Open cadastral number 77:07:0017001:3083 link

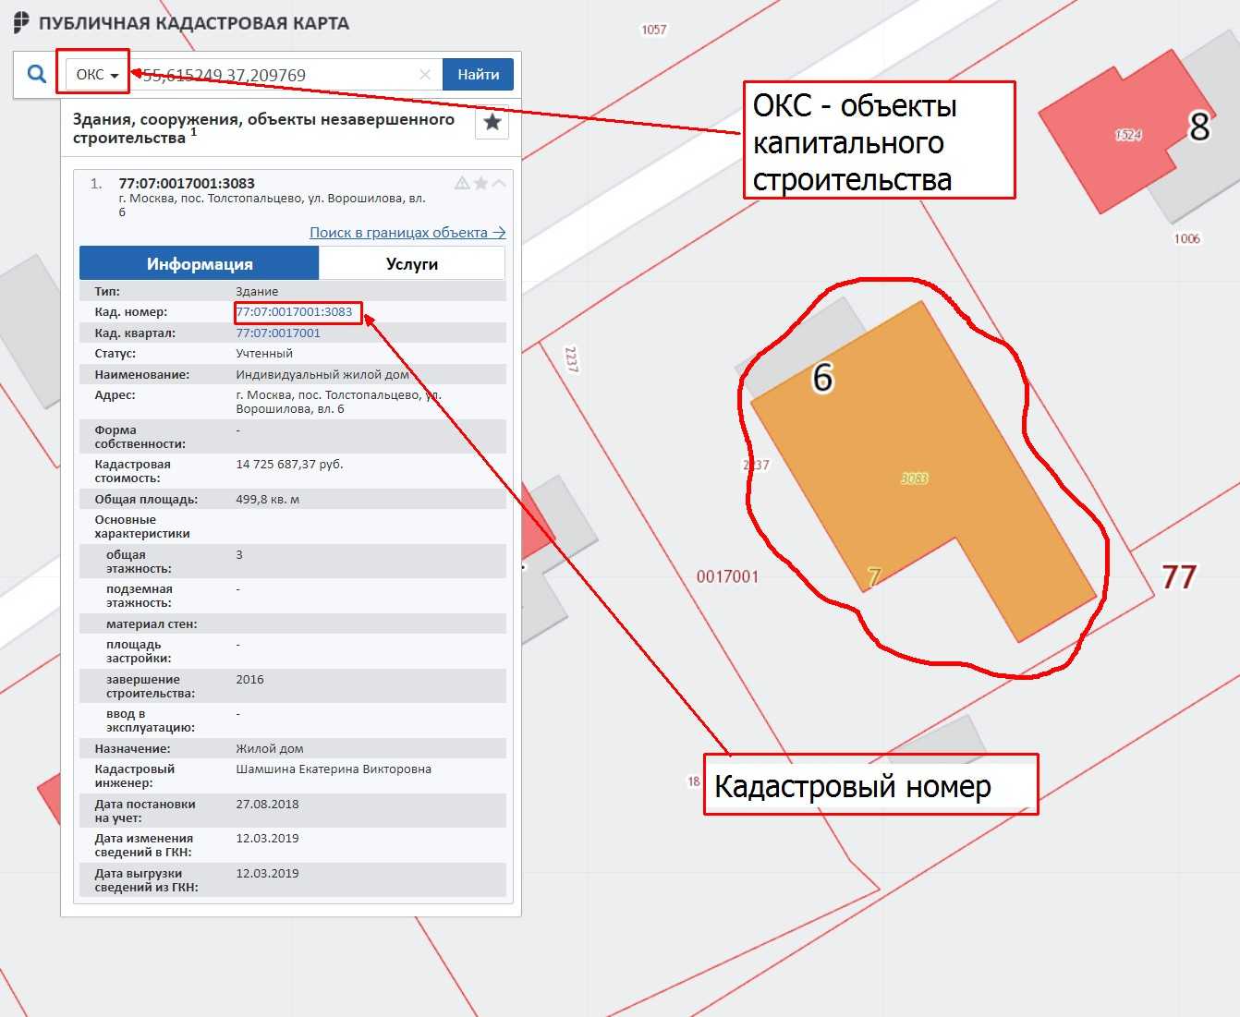[x=294, y=312]
